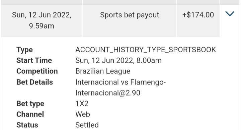Image resolution: width=241 pixels, height=130 pixels.
Task: Click the Sun, 12 Jun 2022, 9.59am date cell
Action: [42, 21]
